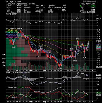Click the 37.69 peak price label

20,29
